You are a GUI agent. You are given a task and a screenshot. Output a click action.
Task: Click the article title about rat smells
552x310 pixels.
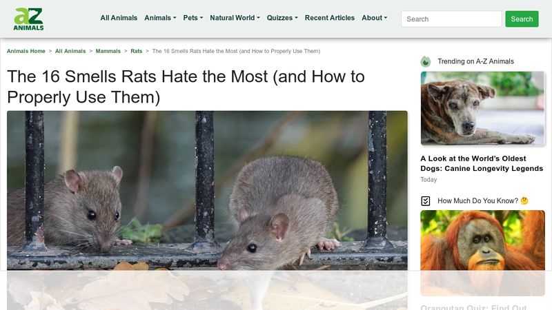186,87
